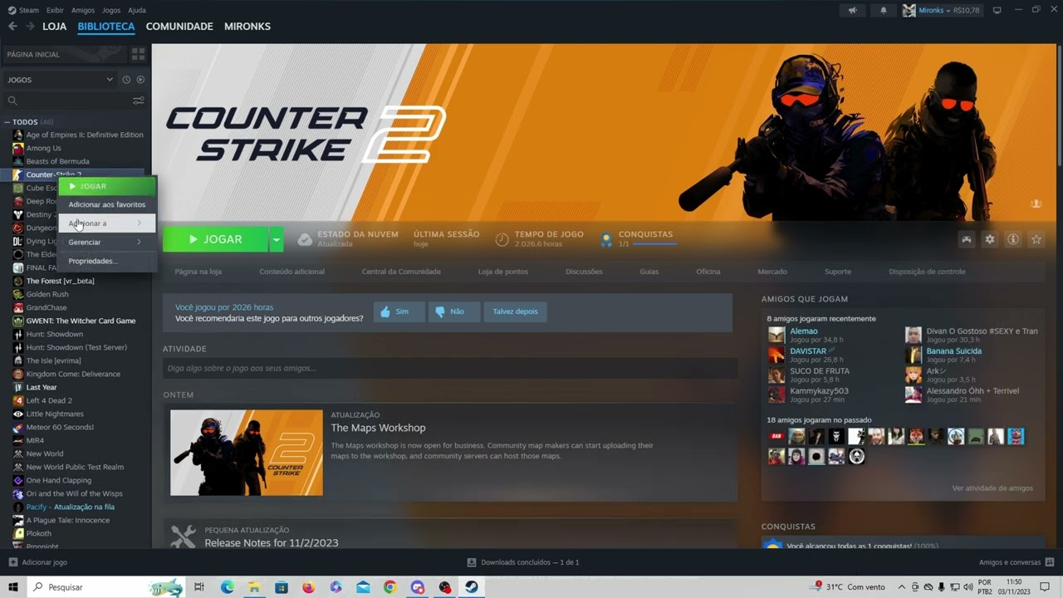Open Windows Start menu
The height and width of the screenshot is (598, 1063).
pos(13,587)
